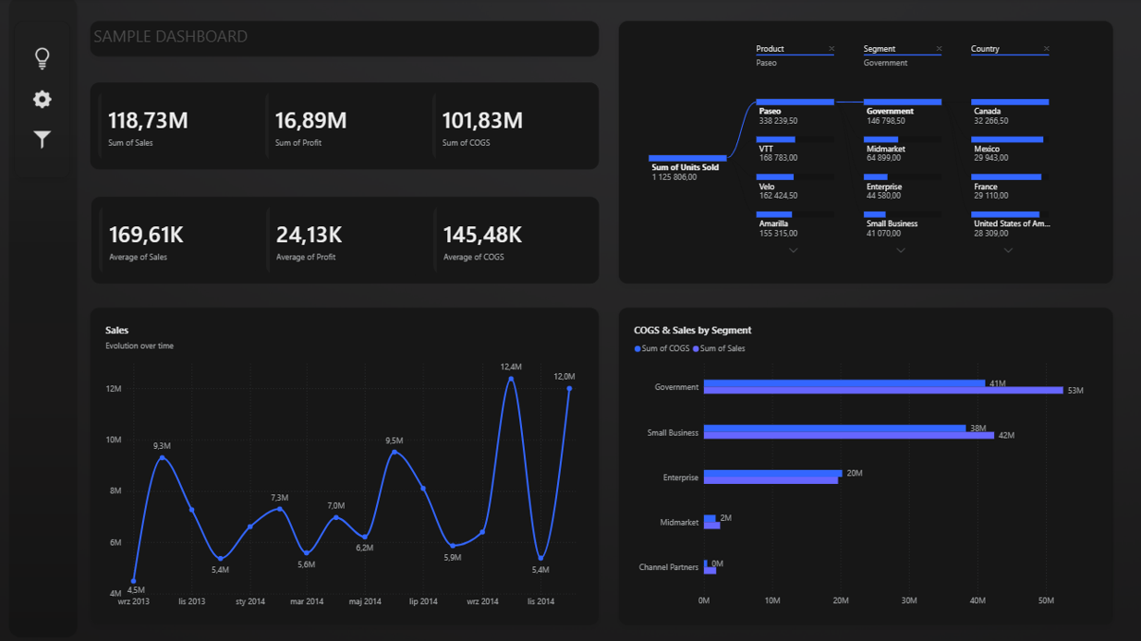The height and width of the screenshot is (641, 1141).
Task: Click the Channel Partners bar labeled 0M
Action: pyautogui.click(x=706, y=563)
